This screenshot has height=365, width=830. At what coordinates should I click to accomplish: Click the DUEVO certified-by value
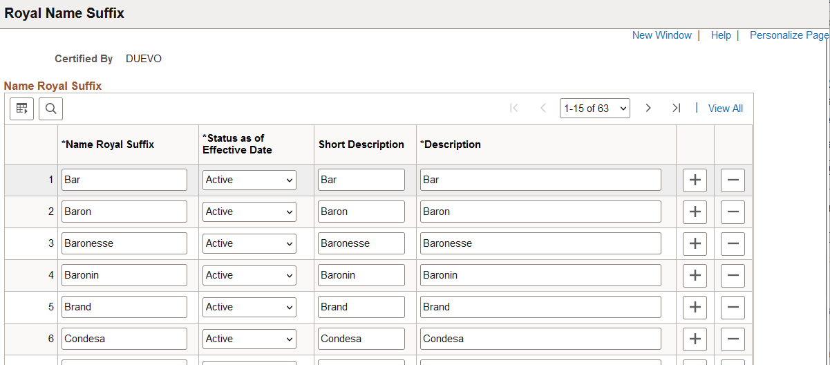[x=144, y=59]
